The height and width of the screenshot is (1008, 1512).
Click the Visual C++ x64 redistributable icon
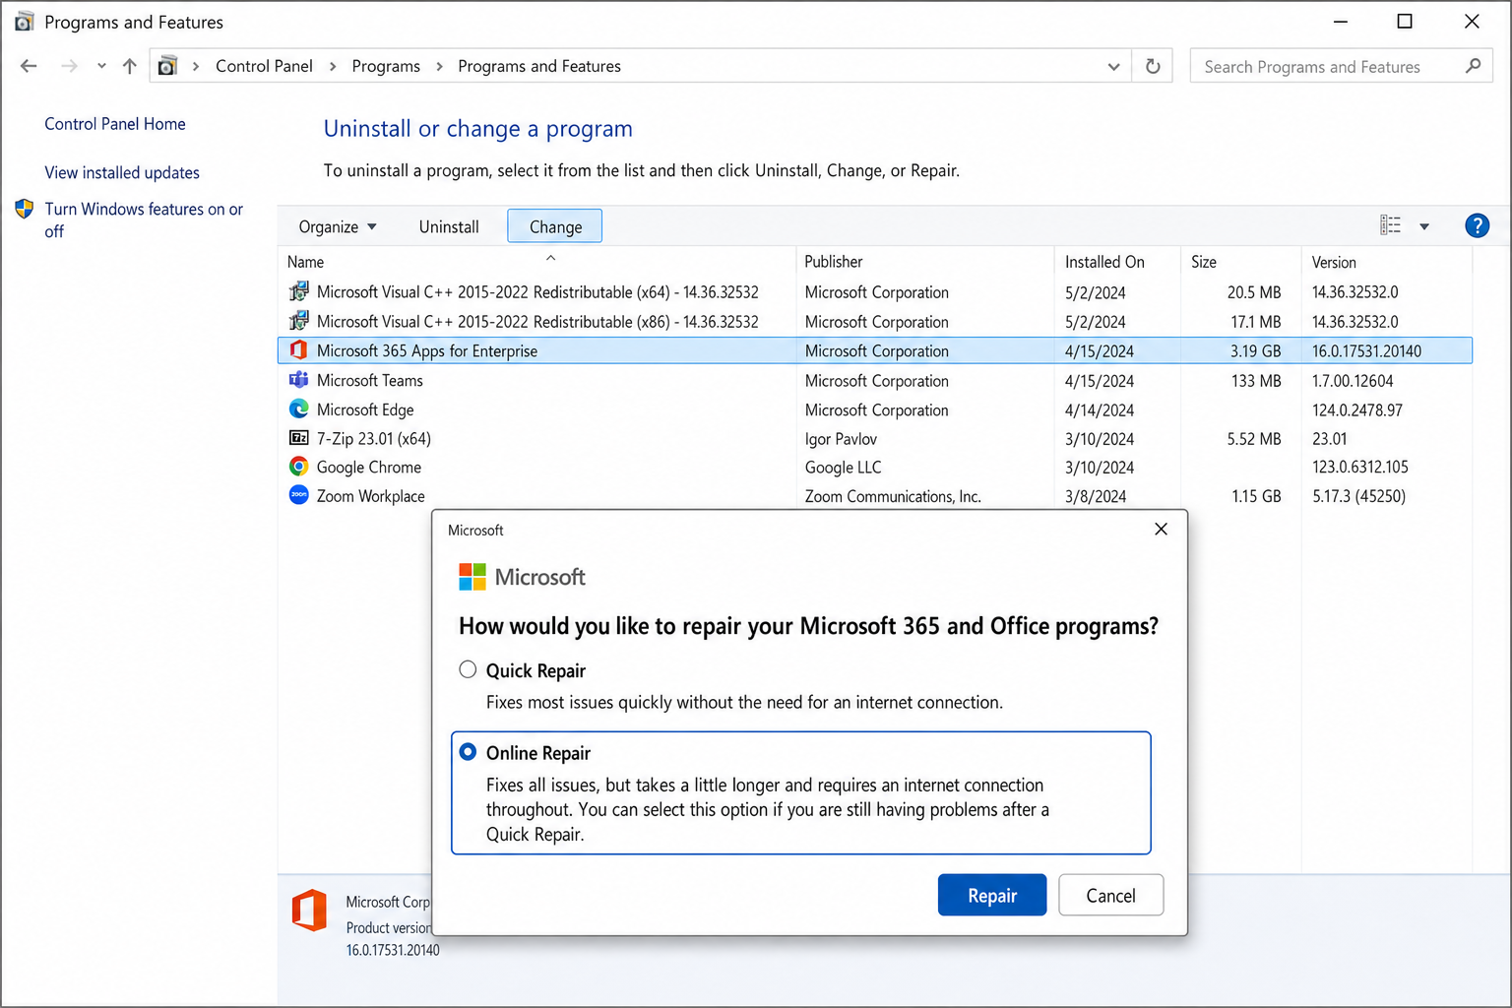point(299,291)
